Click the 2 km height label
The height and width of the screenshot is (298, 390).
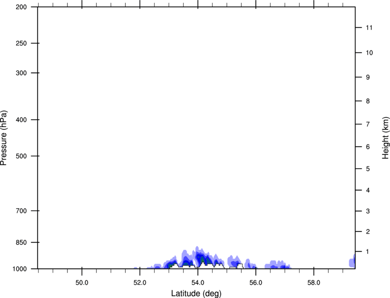(x=368, y=232)
